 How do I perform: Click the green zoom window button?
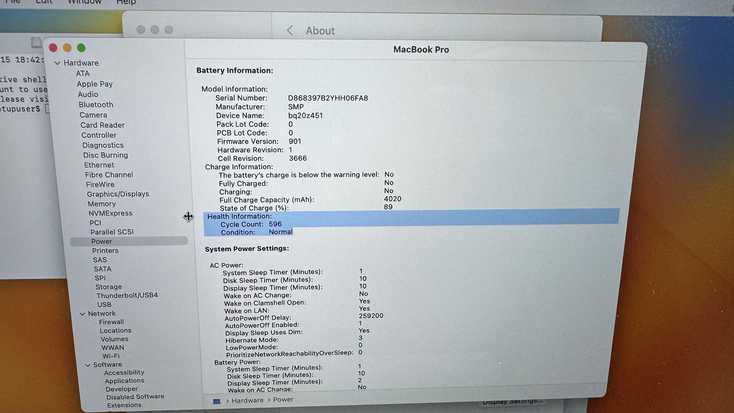81,48
